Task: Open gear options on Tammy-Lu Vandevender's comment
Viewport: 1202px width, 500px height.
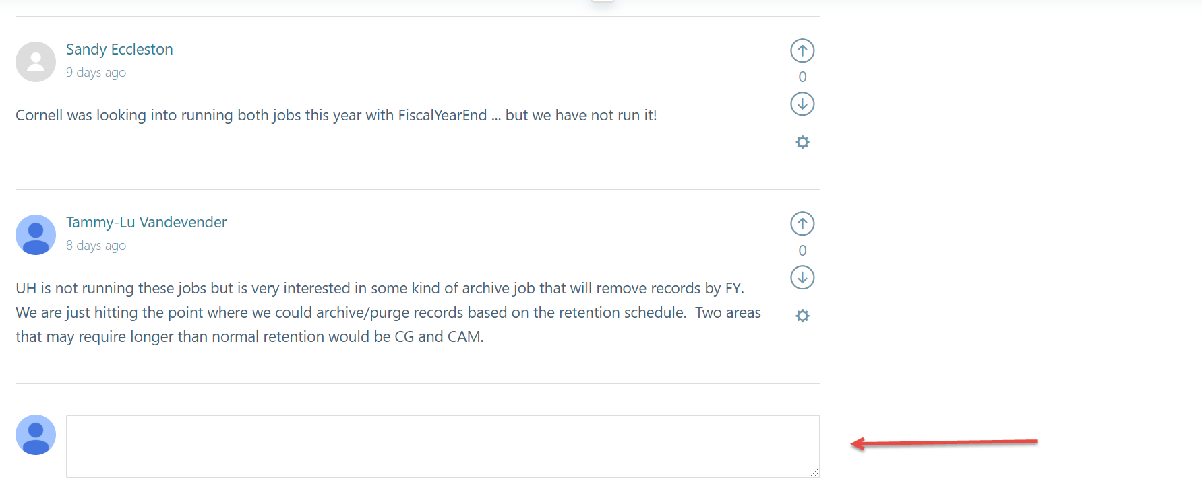Action: tap(802, 316)
